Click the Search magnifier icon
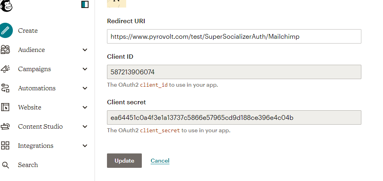 pos(5,165)
